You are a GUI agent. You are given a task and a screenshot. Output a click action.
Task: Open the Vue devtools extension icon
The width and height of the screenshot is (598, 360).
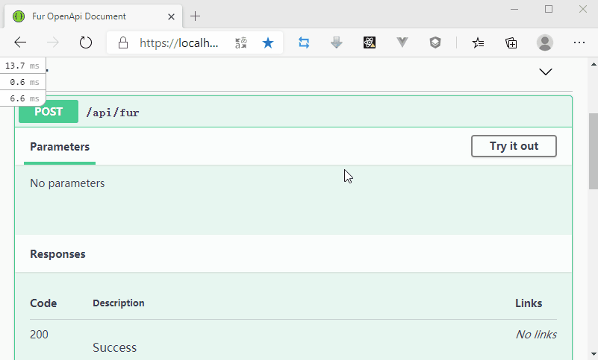[x=402, y=43]
